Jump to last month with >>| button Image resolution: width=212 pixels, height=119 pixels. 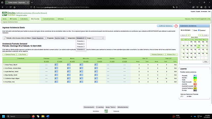coord(205,35)
